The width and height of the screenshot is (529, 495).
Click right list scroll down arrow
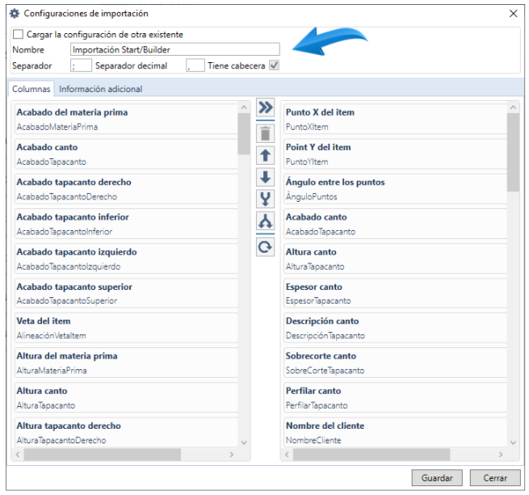point(513,442)
